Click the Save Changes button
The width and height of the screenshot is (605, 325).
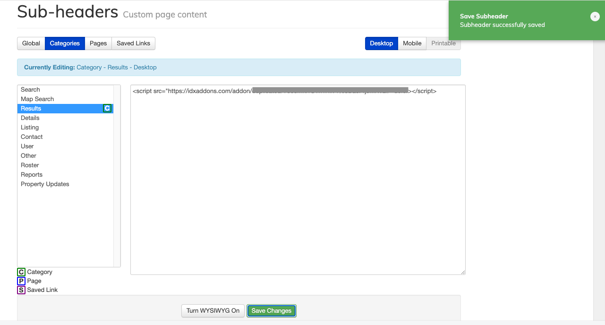pyautogui.click(x=271, y=310)
